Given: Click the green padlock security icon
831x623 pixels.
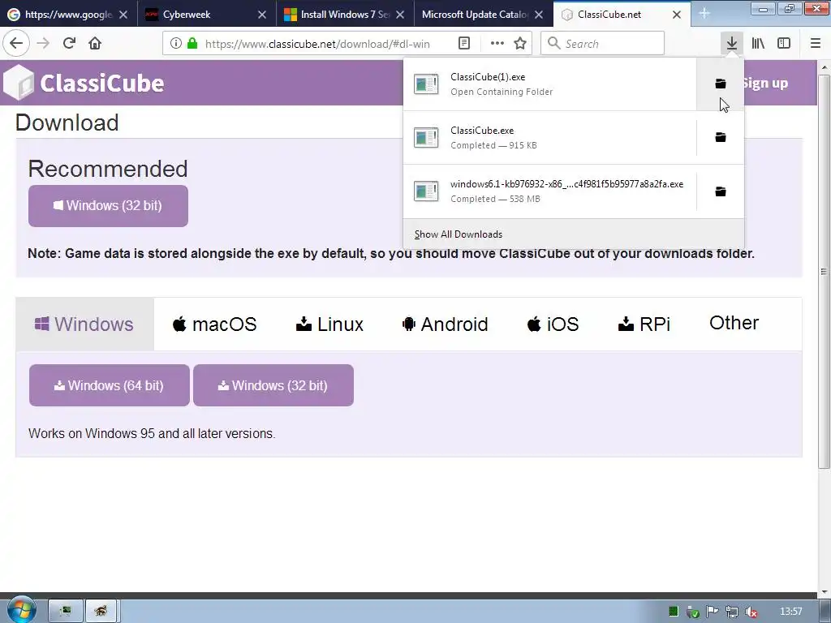Looking at the screenshot, I should click(192, 44).
